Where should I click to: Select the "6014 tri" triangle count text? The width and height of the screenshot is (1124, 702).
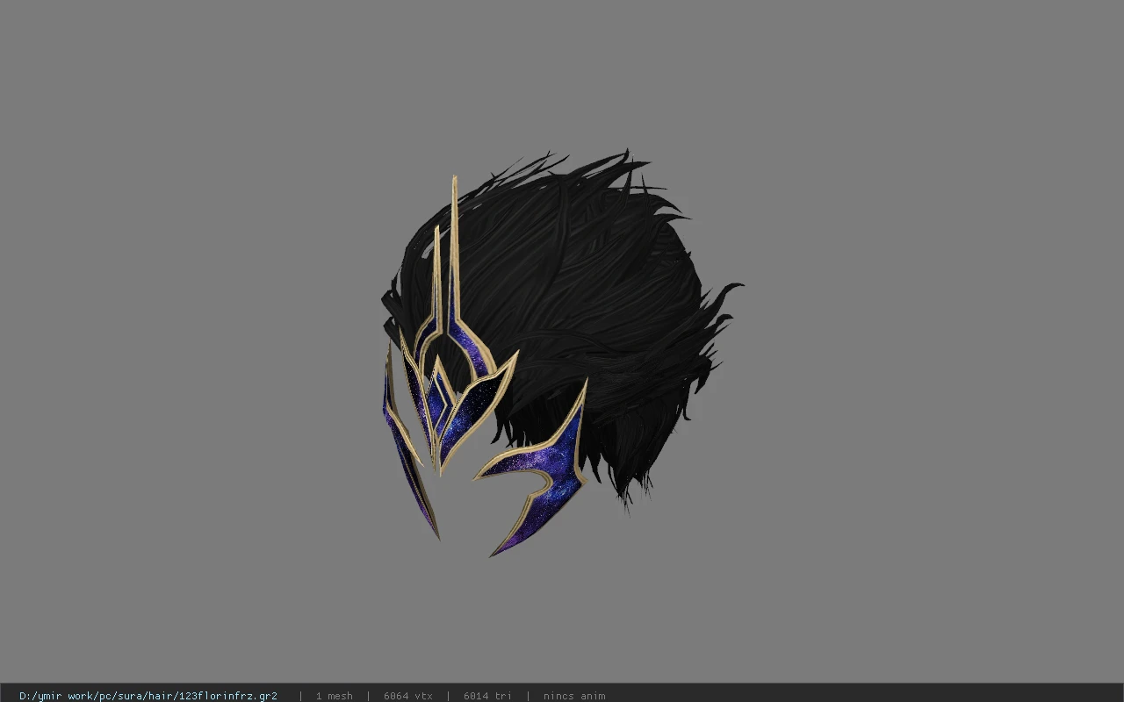click(487, 696)
